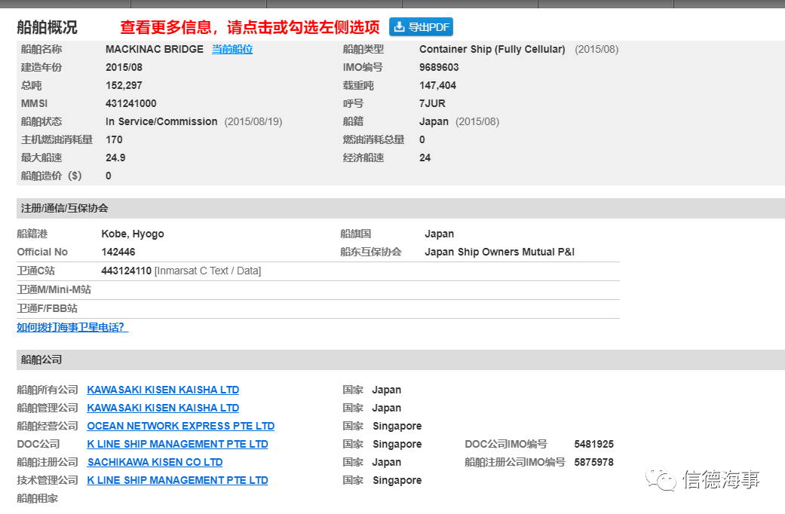Click the download icon on the 导出PDF button

399,27
